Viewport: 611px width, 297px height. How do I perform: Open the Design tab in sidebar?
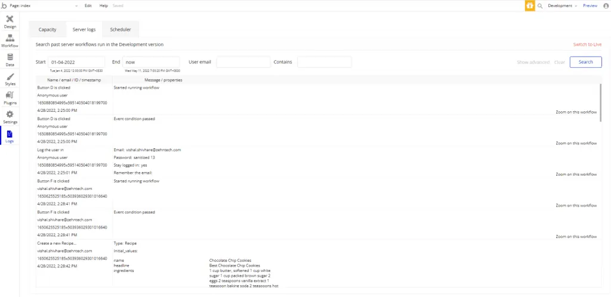tap(10, 22)
